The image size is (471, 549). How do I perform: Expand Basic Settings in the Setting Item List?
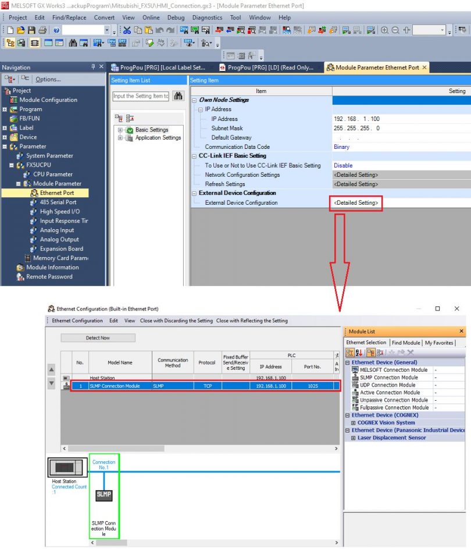pos(120,129)
